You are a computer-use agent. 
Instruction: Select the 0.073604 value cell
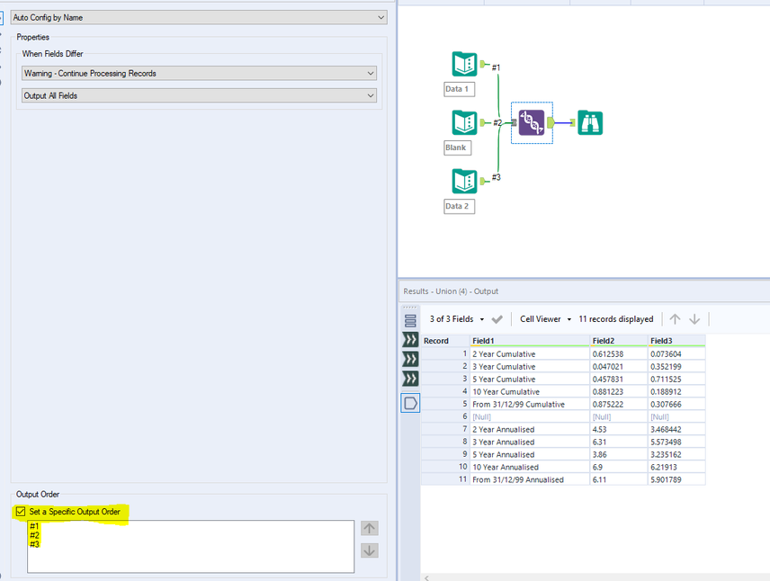[x=676, y=354]
